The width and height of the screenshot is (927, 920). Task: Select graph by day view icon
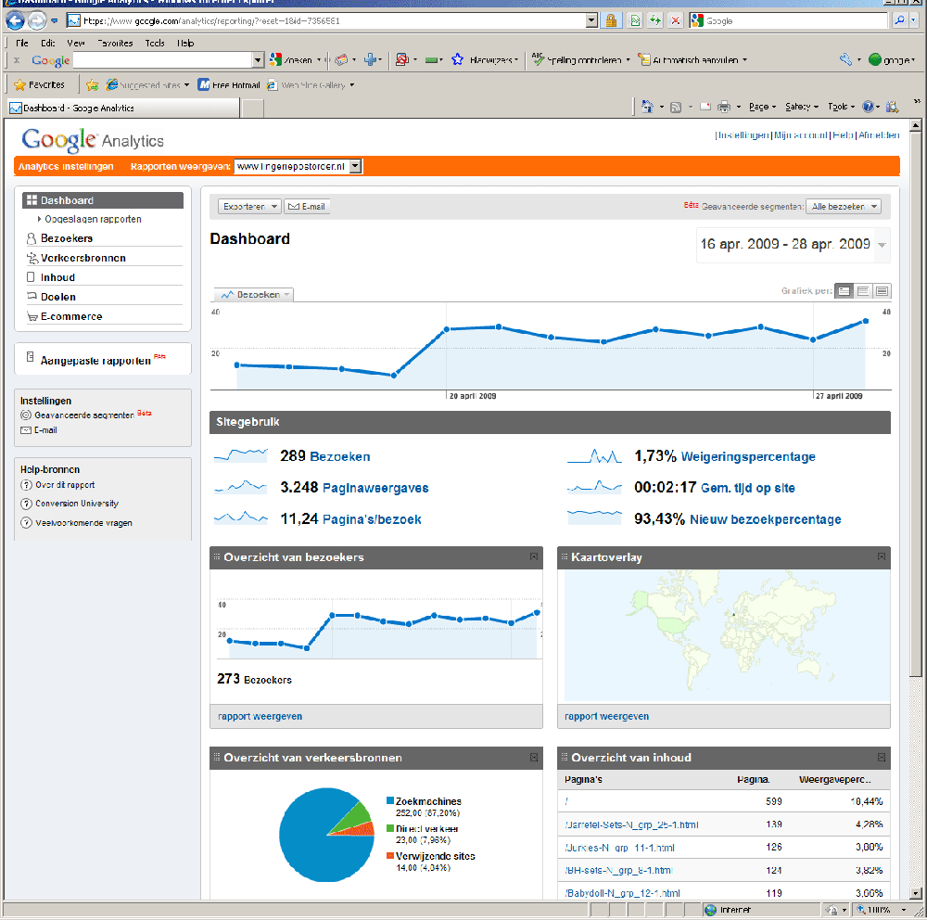click(x=844, y=291)
